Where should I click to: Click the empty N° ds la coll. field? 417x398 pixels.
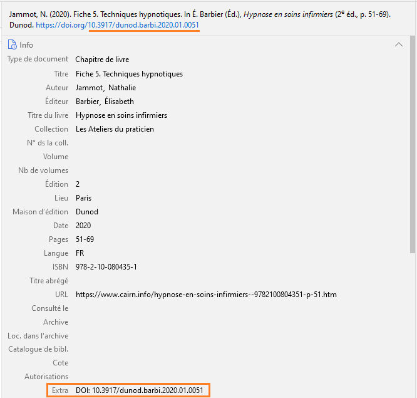239,143
